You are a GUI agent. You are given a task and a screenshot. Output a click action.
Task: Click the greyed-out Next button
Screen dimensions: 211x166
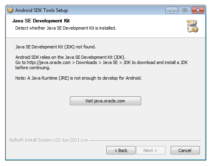(x=151, y=150)
